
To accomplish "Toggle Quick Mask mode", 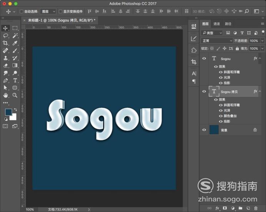I will click(x=5, y=126).
